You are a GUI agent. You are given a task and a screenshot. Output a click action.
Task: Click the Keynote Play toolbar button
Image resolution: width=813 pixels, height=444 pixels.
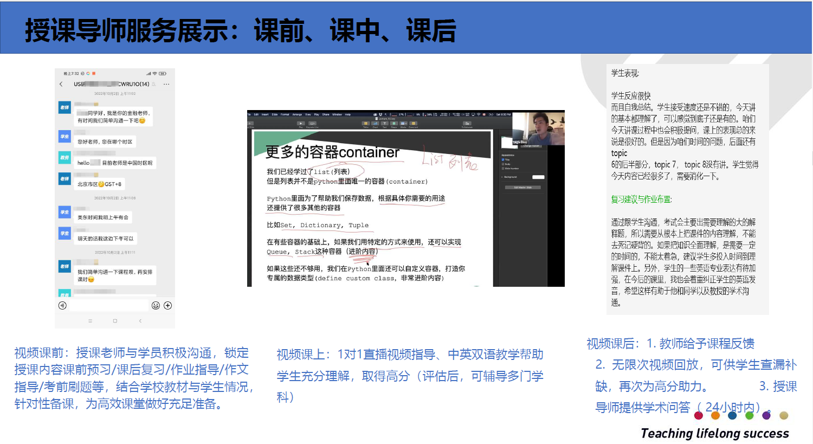click(x=301, y=124)
